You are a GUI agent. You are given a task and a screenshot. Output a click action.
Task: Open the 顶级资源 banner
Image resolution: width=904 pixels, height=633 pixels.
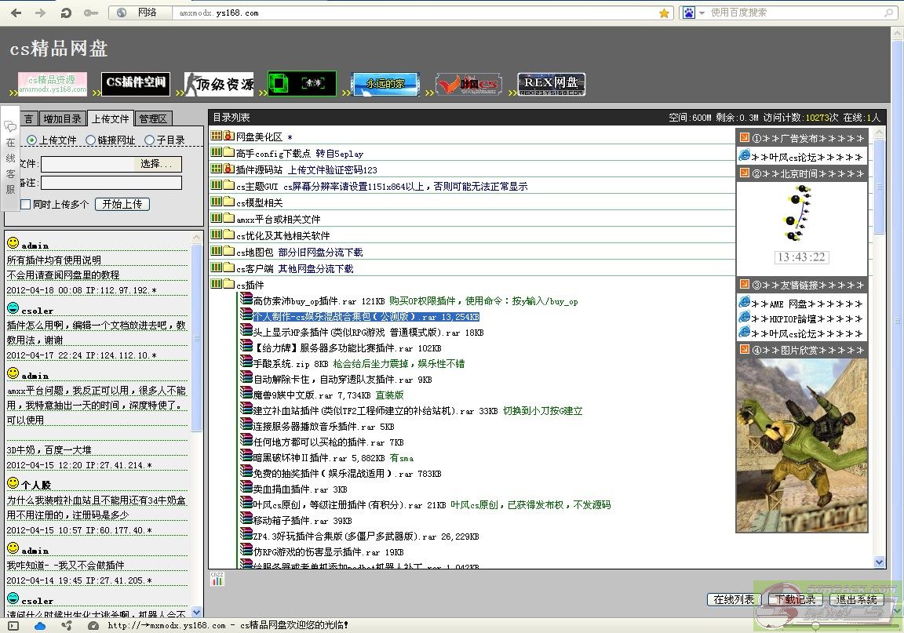coord(220,84)
